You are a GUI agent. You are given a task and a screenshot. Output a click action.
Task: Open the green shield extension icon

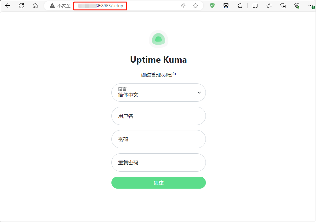click(212, 6)
